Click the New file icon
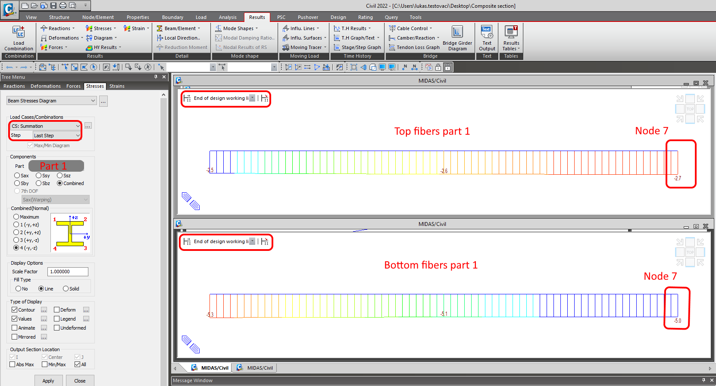The image size is (716, 386). [25, 6]
